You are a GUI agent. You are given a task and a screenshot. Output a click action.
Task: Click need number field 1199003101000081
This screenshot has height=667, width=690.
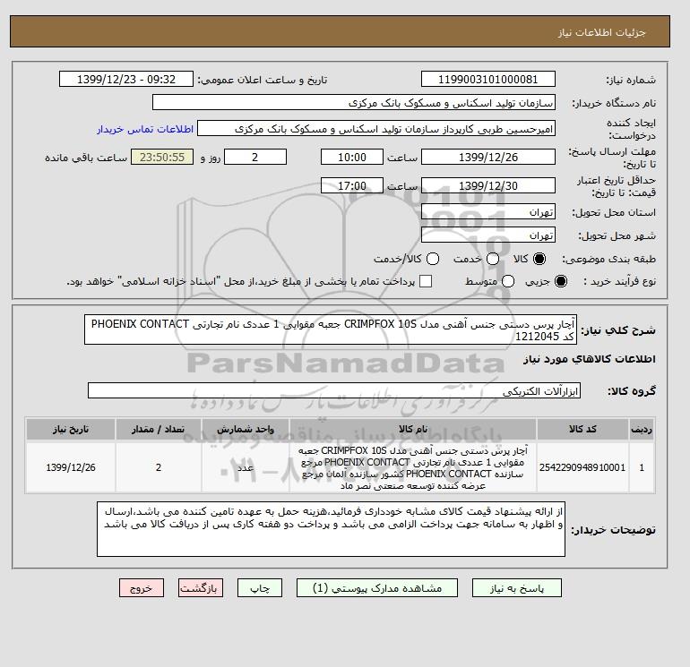[x=488, y=79]
